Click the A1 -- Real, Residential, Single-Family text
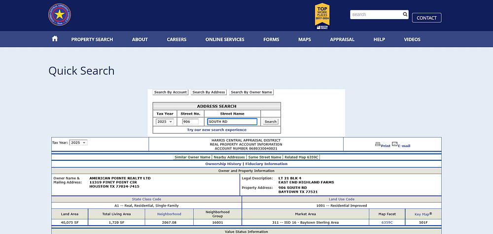 146,206
